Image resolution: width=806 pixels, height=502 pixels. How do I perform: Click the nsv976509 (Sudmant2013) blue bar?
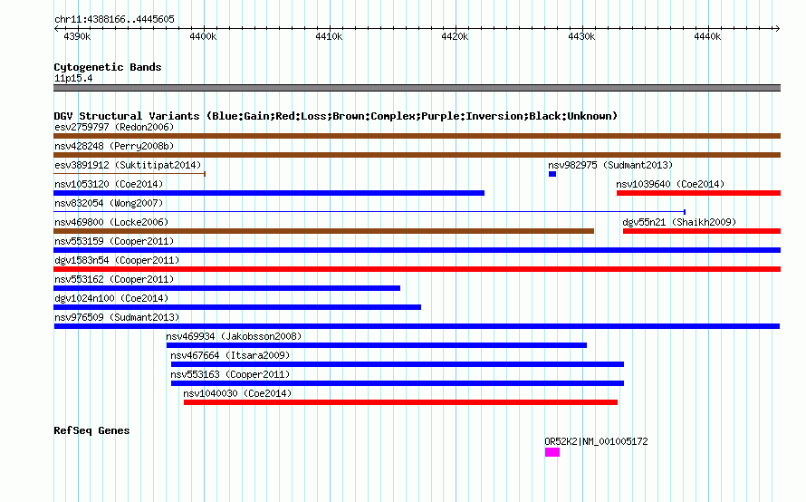click(417, 326)
